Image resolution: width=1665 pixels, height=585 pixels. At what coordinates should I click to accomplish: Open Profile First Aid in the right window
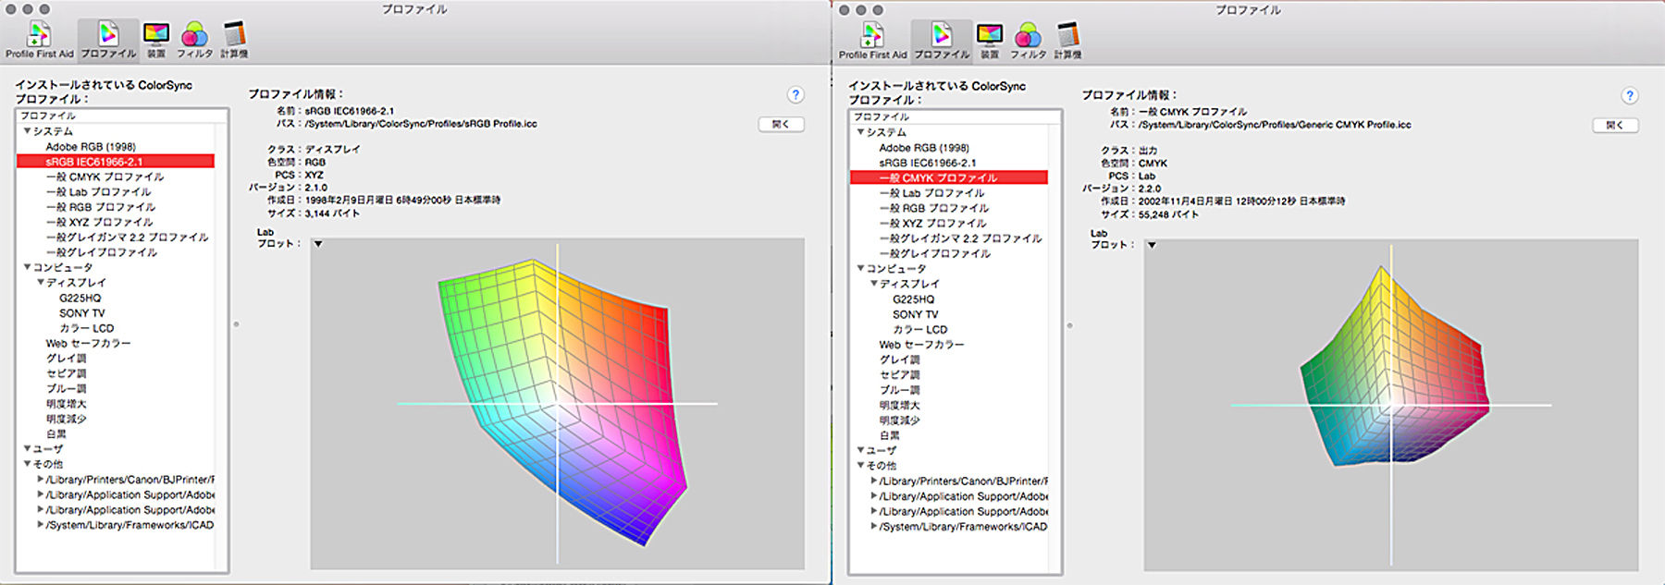tap(872, 41)
